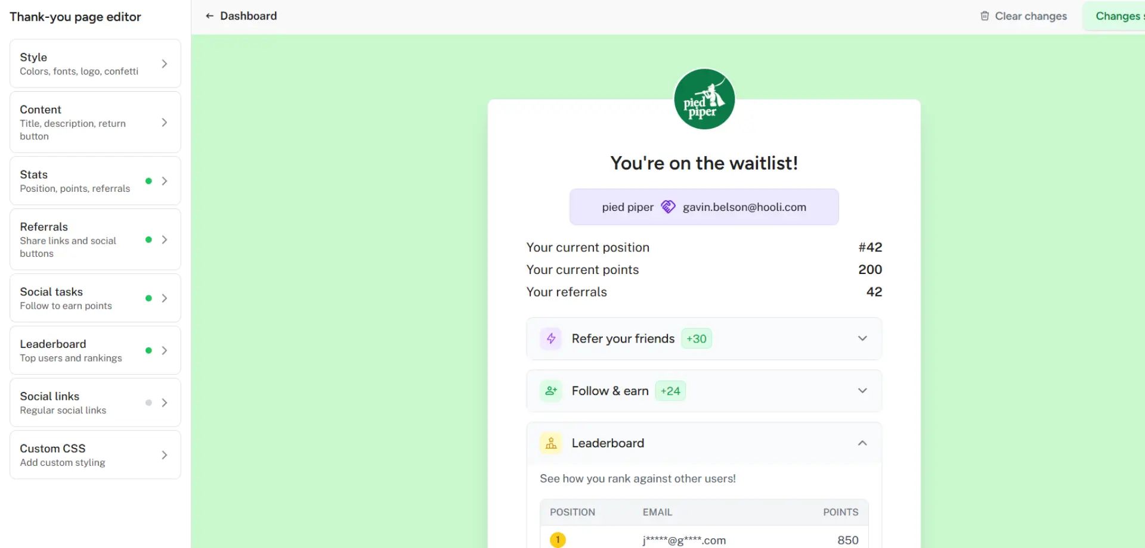1145x548 pixels.
Task: Click the Your current points label
Action: [582, 270]
